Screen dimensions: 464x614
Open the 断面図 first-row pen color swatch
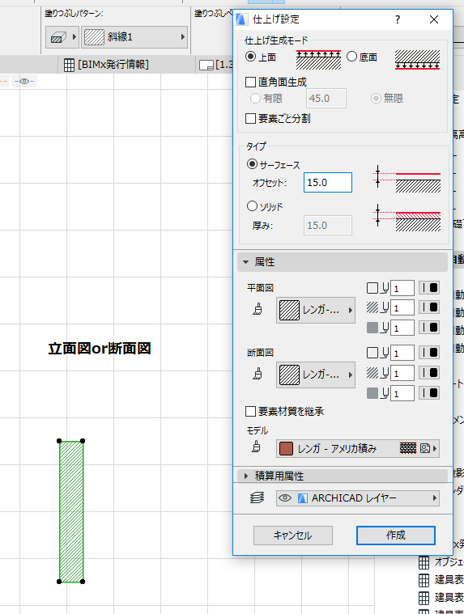coord(429,353)
